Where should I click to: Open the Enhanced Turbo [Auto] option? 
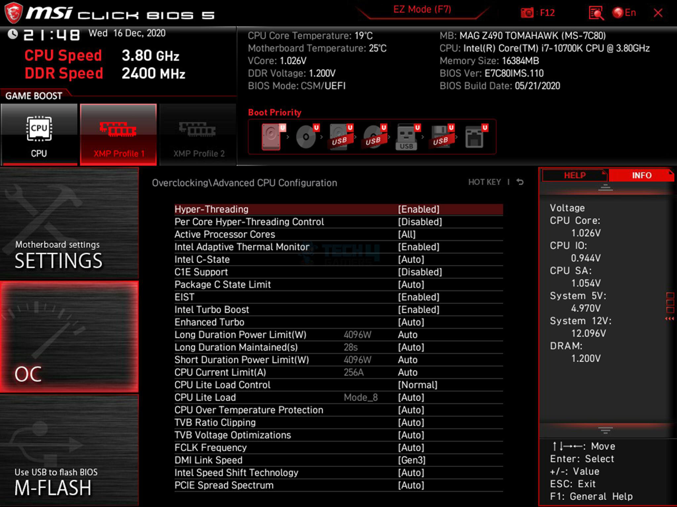coord(338,322)
